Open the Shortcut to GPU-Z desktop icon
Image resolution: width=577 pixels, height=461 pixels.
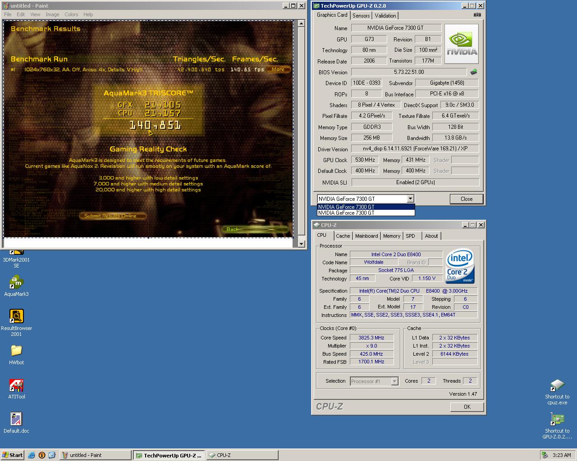coord(557,425)
